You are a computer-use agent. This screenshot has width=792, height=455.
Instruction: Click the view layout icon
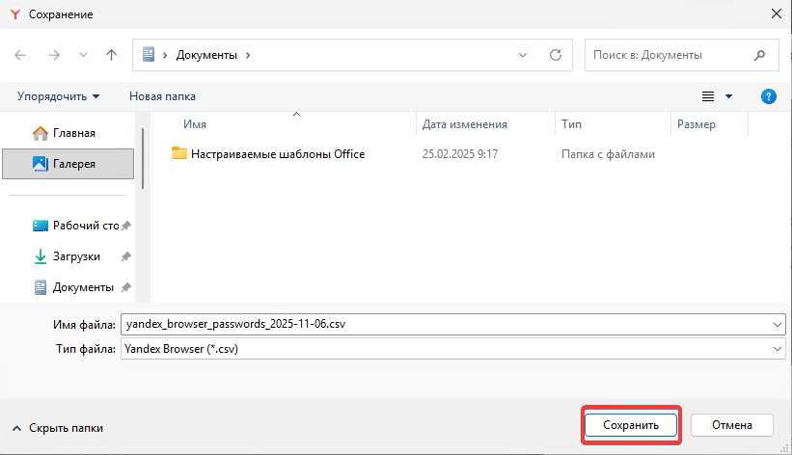[708, 96]
